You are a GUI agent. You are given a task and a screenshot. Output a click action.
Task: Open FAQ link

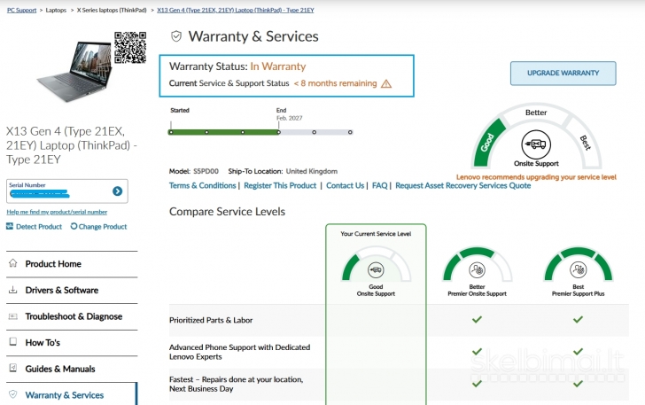point(380,185)
